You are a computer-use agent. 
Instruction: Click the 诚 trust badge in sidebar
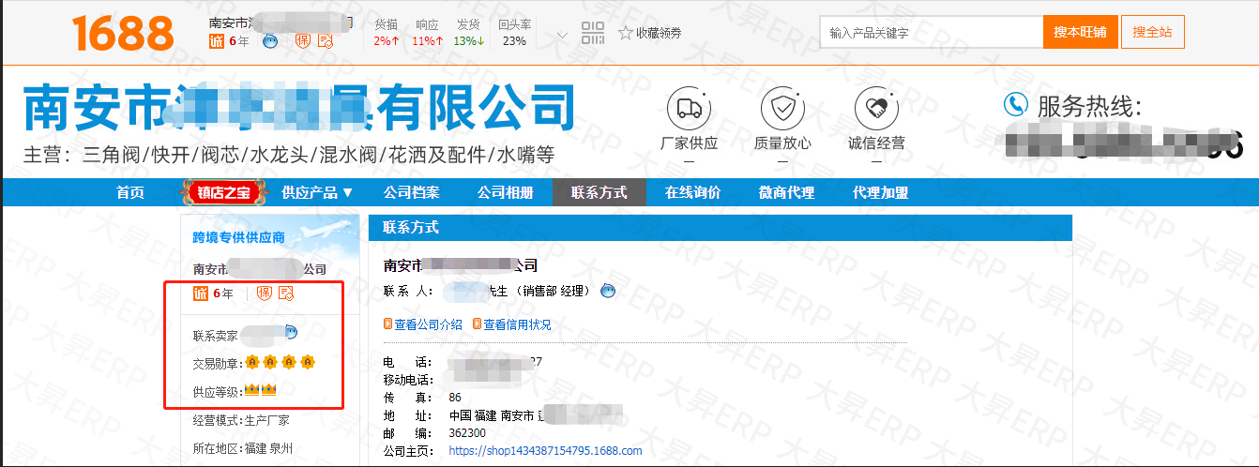(201, 294)
